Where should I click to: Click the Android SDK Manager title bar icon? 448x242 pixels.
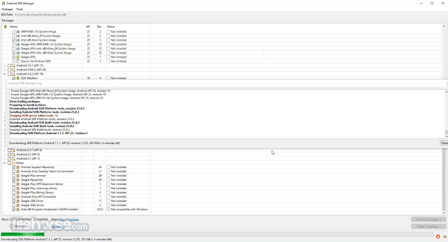(3, 3)
